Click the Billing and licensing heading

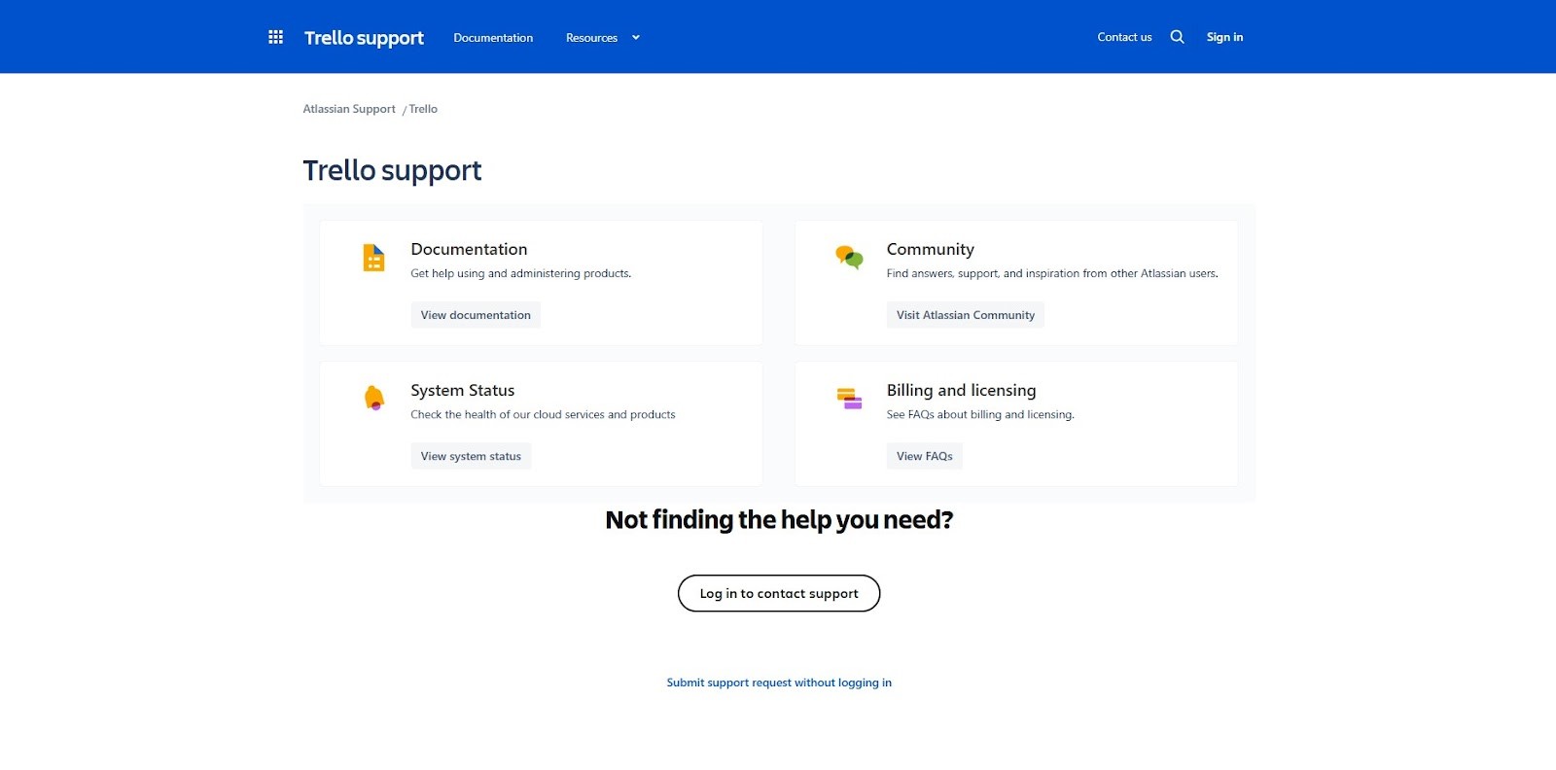click(961, 390)
